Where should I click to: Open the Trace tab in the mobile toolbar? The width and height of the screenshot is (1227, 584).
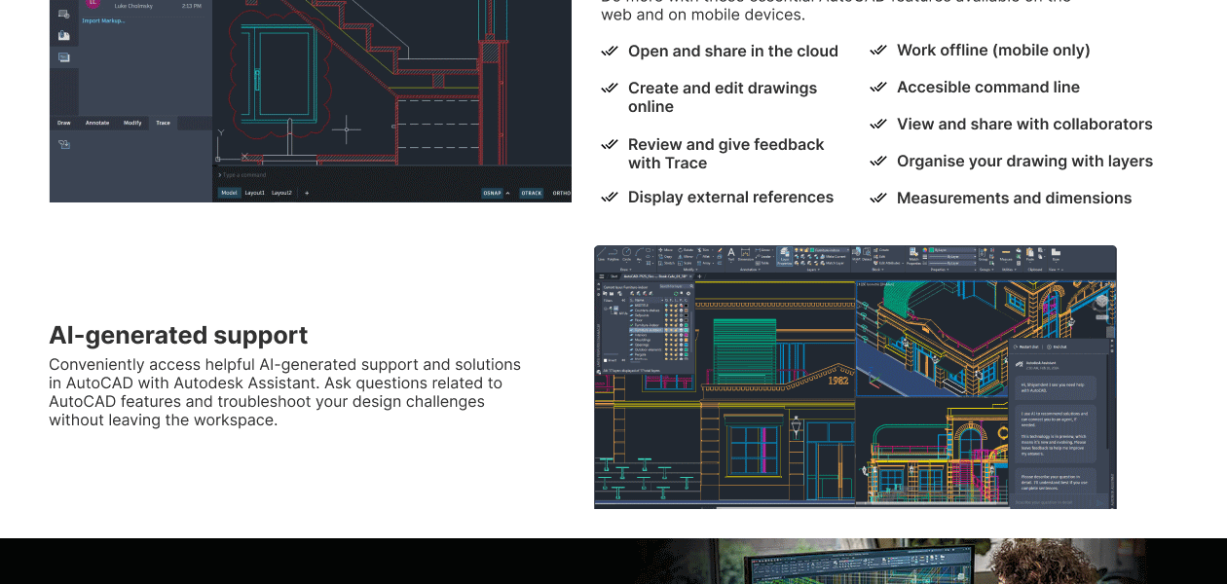click(x=163, y=123)
